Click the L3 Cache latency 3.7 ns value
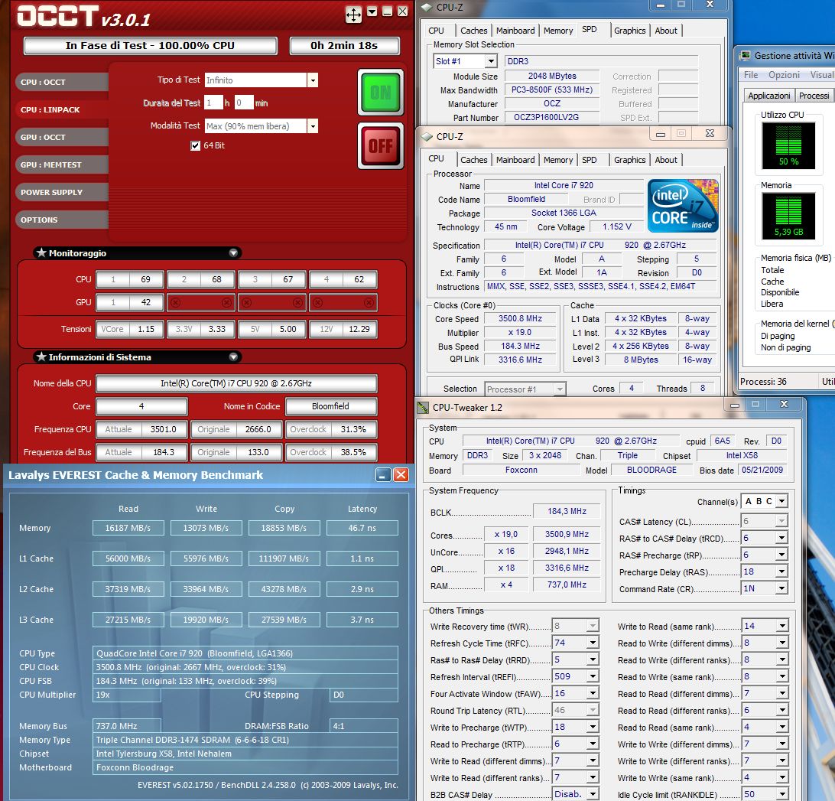The image size is (835, 801). [x=362, y=620]
